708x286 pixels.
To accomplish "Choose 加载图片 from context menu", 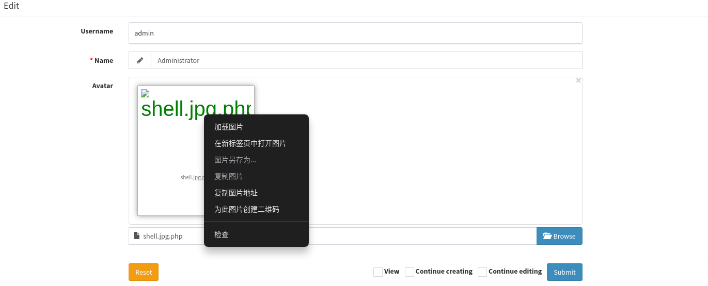I will [x=256, y=127].
